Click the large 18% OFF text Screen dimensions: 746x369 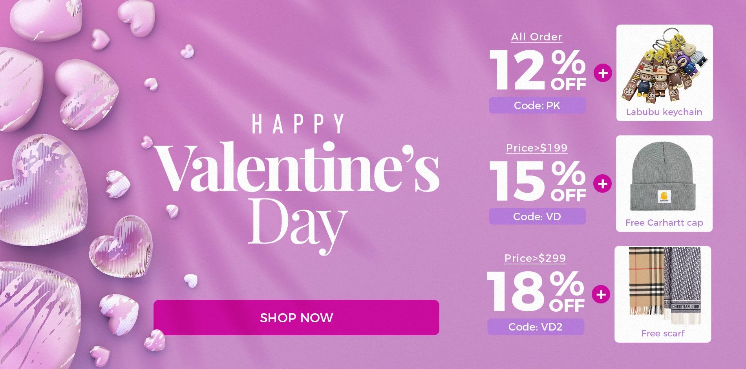(535, 292)
